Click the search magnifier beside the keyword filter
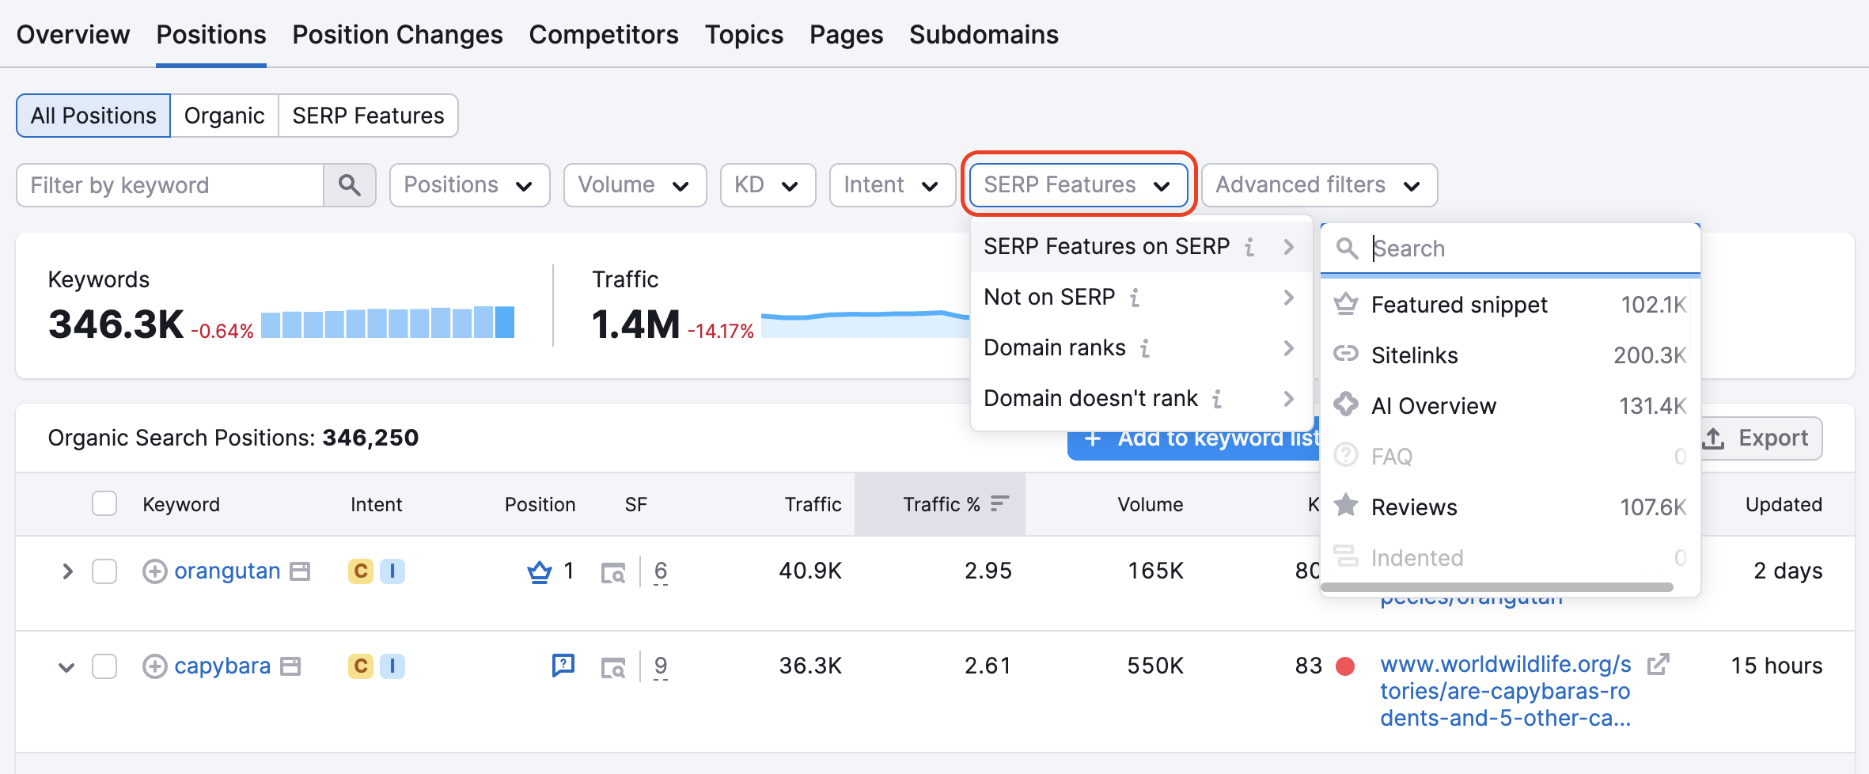Viewport: 1869px width, 774px height. (x=350, y=184)
